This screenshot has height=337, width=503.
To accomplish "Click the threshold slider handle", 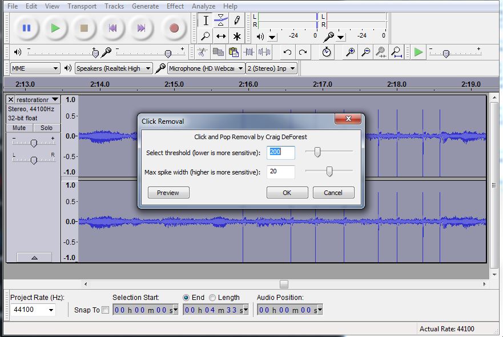I will point(317,152).
